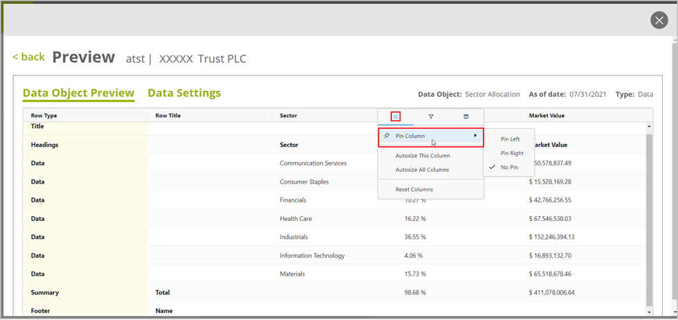
Task: Select Autosize This Column
Action: (422, 156)
